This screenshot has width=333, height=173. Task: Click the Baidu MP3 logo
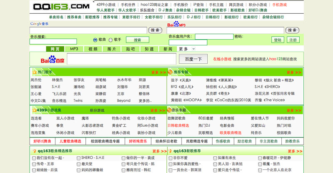(176, 24)
